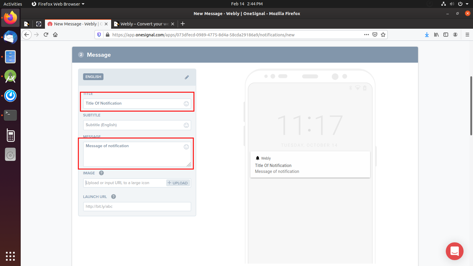
Task: Open page actions three-dot menu
Action: click(x=367, y=35)
